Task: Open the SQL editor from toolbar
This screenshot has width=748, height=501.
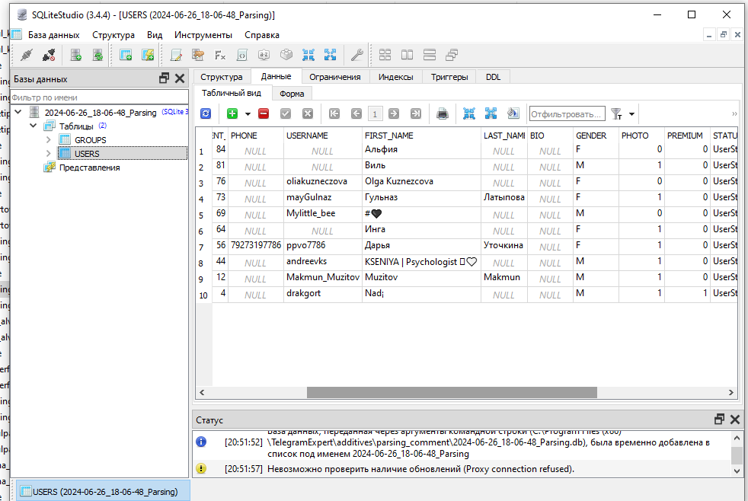Action: pyautogui.click(x=176, y=55)
